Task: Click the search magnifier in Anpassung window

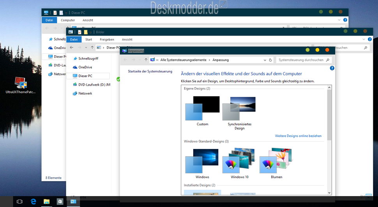Action: 328,60
